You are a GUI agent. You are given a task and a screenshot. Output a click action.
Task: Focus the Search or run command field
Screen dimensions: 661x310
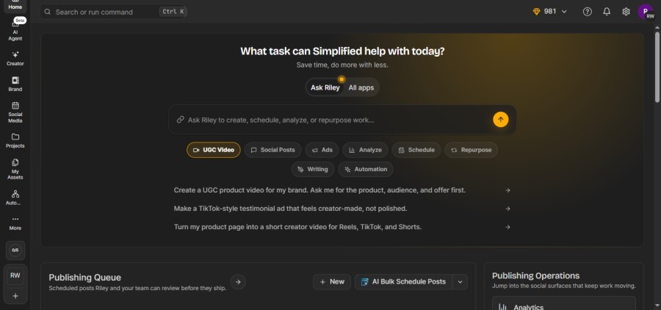tap(114, 12)
